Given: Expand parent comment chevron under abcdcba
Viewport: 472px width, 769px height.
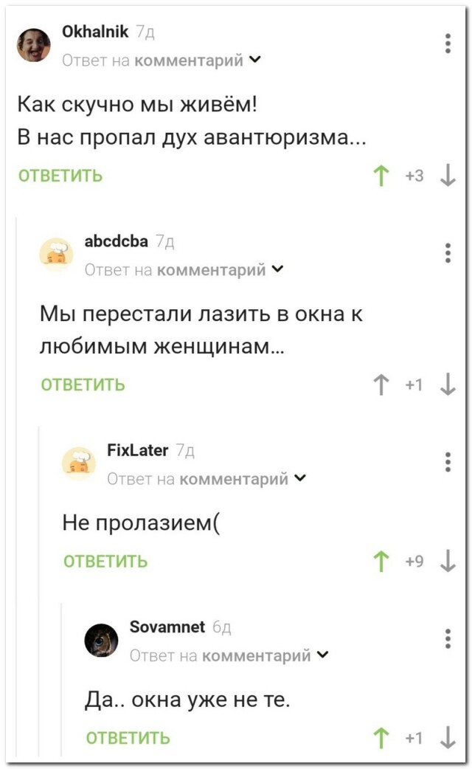Looking at the screenshot, I should pos(277,270).
